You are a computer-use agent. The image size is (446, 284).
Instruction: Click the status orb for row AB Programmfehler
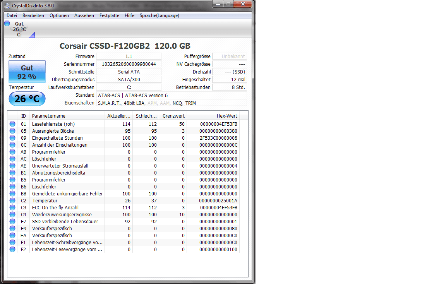click(12, 152)
